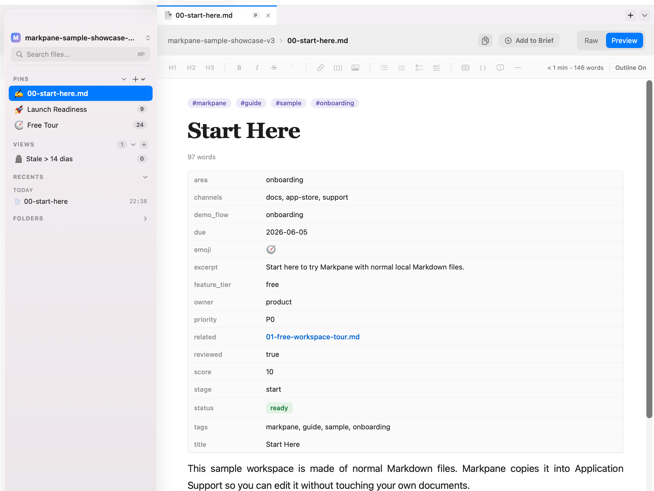The image size is (654, 491).
Task: Click the compass emoji value
Action: [271, 250]
